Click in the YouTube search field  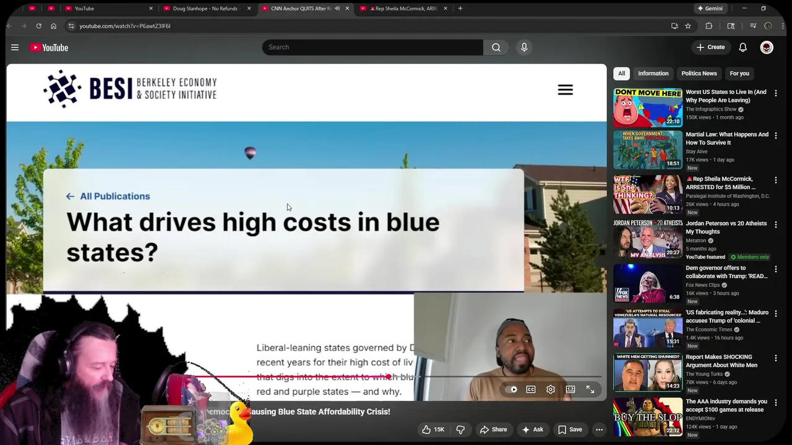372,47
